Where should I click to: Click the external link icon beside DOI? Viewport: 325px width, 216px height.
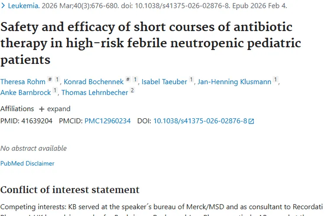(251, 121)
